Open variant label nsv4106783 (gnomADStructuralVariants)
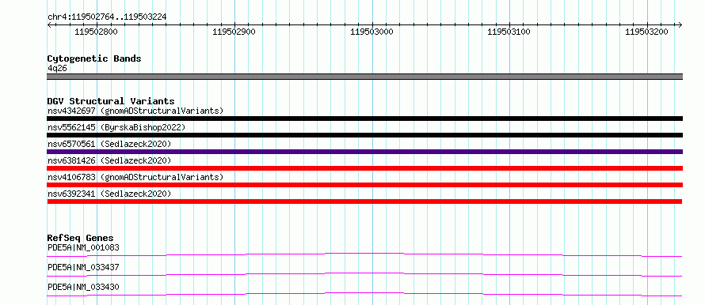The width and height of the screenshot is (705, 305). (135, 177)
